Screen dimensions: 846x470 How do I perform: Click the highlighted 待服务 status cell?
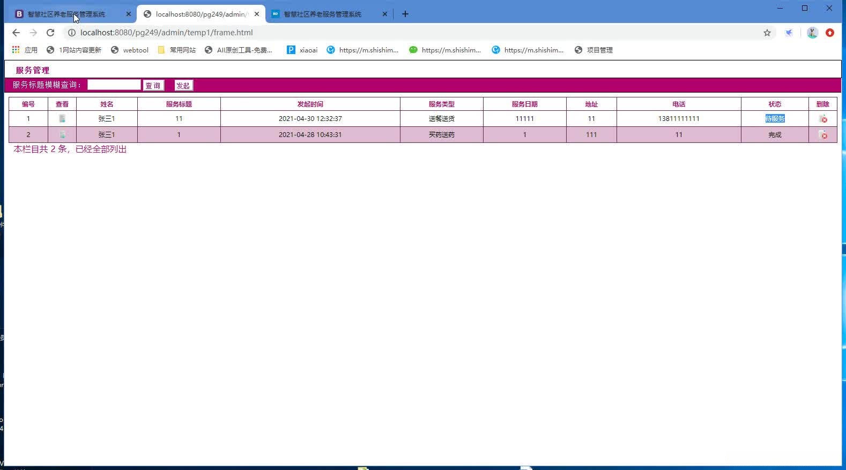click(775, 118)
